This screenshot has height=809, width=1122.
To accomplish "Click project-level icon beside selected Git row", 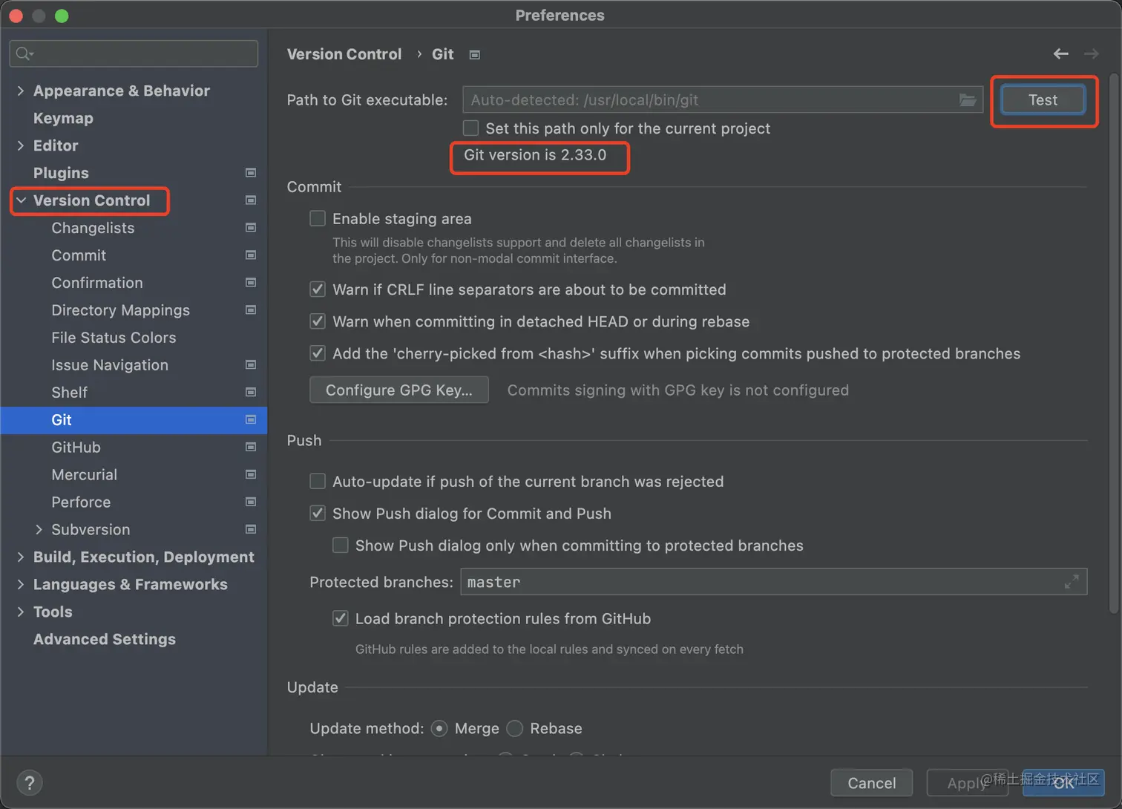I will pos(251,420).
